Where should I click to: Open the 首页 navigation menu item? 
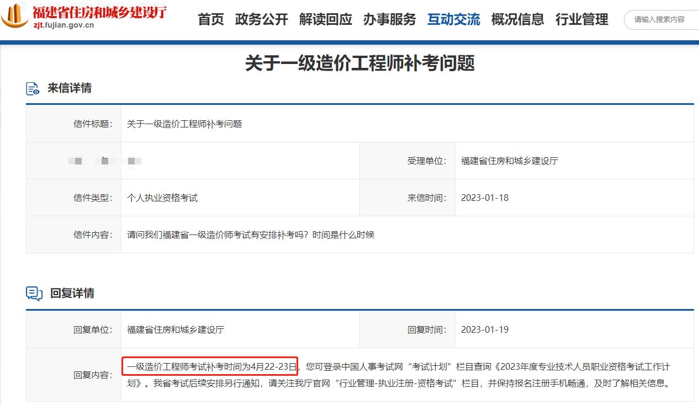[210, 19]
